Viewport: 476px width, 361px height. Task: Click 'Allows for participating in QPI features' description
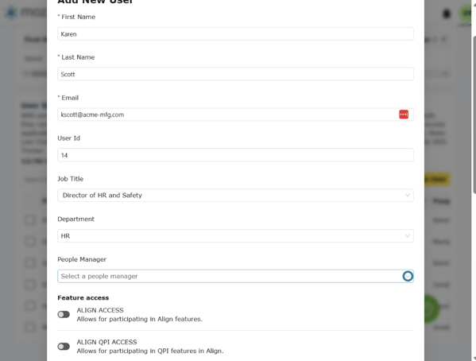click(x=150, y=351)
